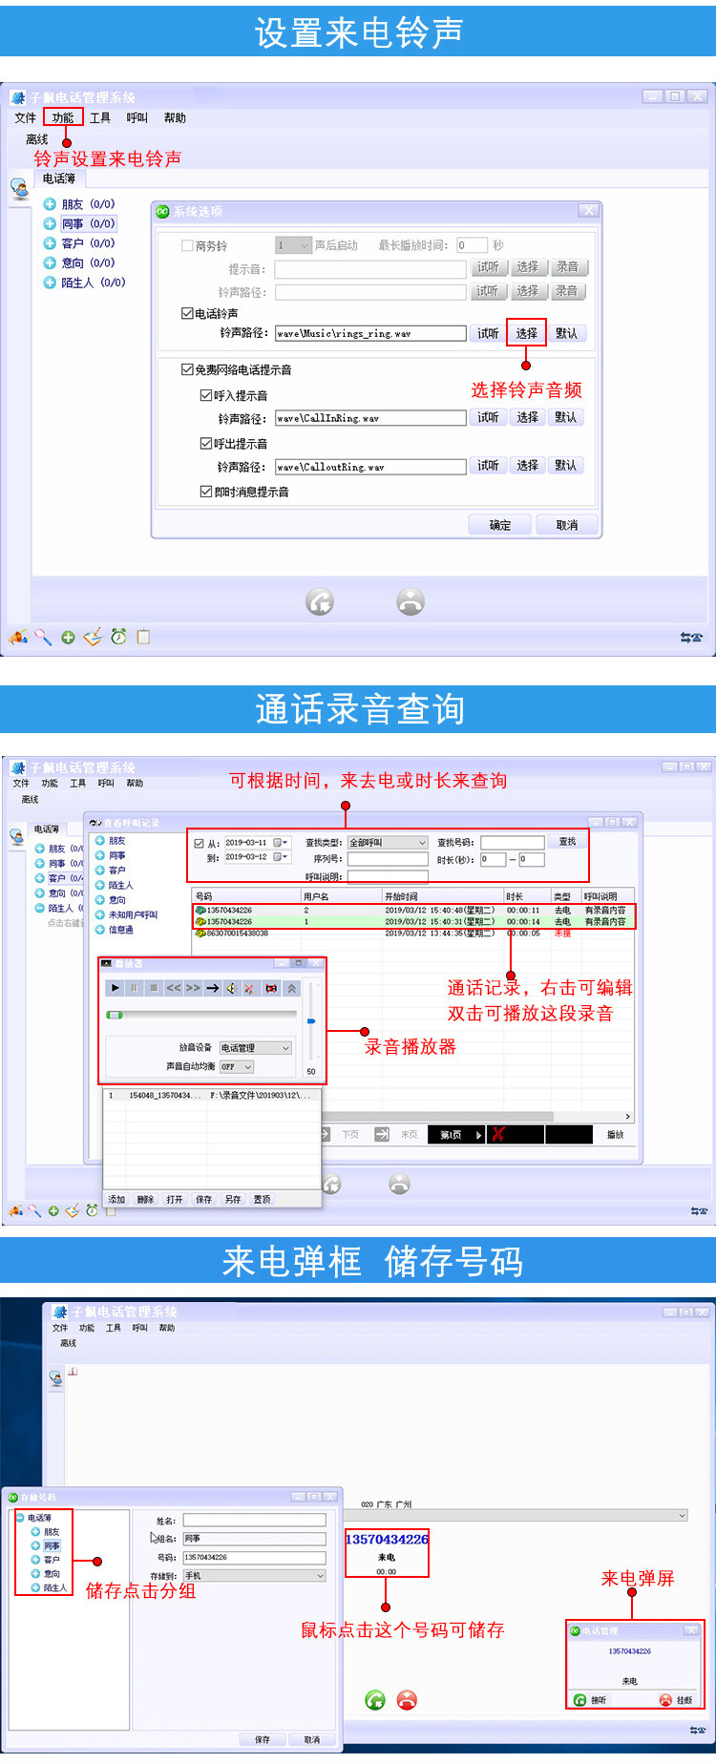716x1764 pixels.
Task: Open the 声后启动 count dropdown
Action: (x=293, y=245)
